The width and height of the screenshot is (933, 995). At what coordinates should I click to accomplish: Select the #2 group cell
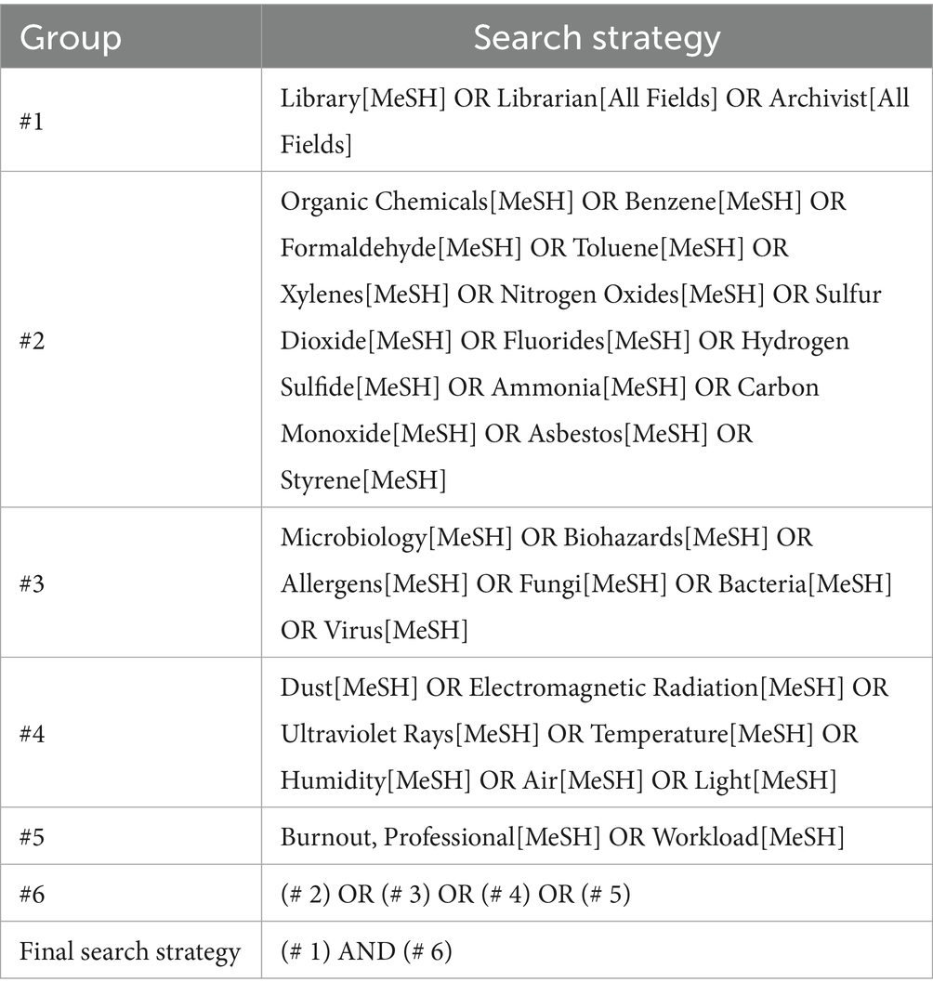(x=33, y=340)
